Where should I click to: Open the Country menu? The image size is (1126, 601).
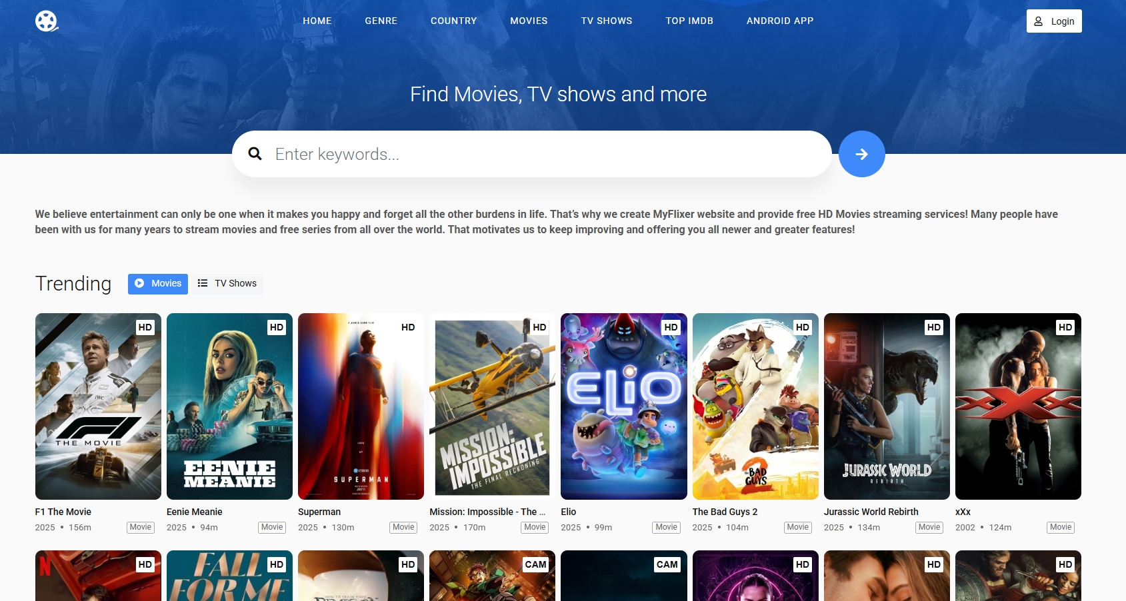click(x=453, y=21)
